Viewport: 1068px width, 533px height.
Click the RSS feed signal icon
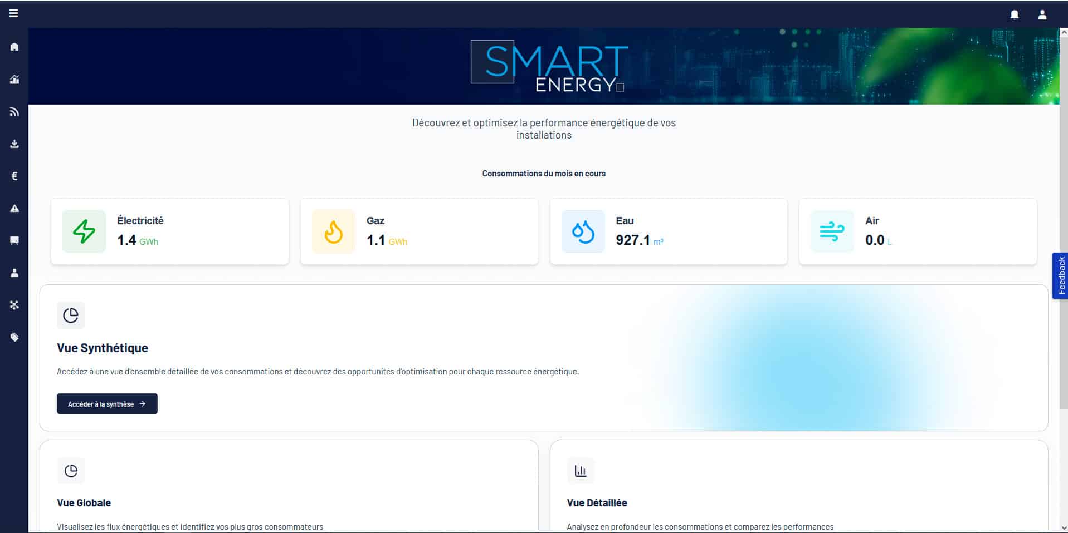click(x=14, y=112)
